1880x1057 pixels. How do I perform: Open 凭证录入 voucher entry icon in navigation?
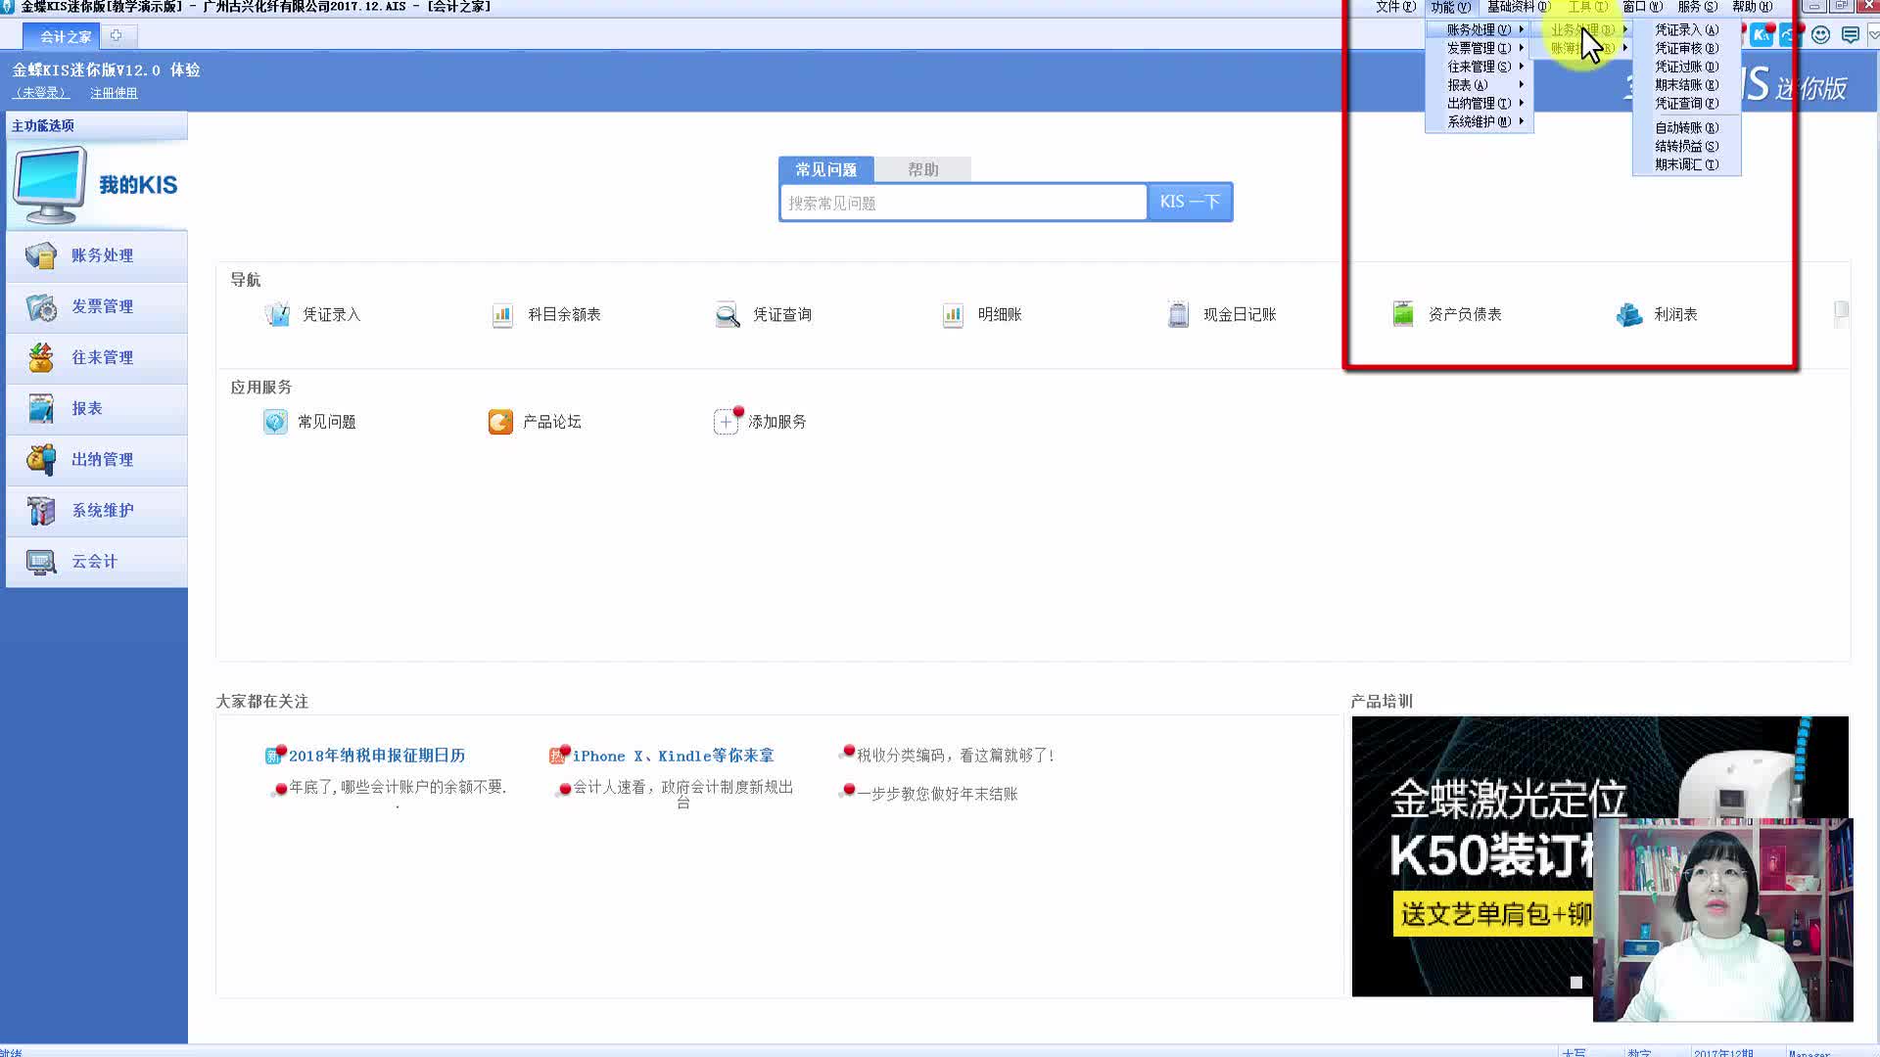[x=277, y=314]
